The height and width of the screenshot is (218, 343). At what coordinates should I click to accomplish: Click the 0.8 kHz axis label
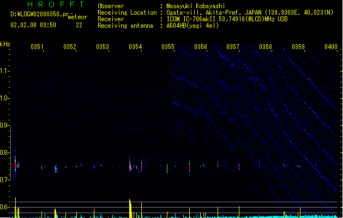[x=4, y=153]
